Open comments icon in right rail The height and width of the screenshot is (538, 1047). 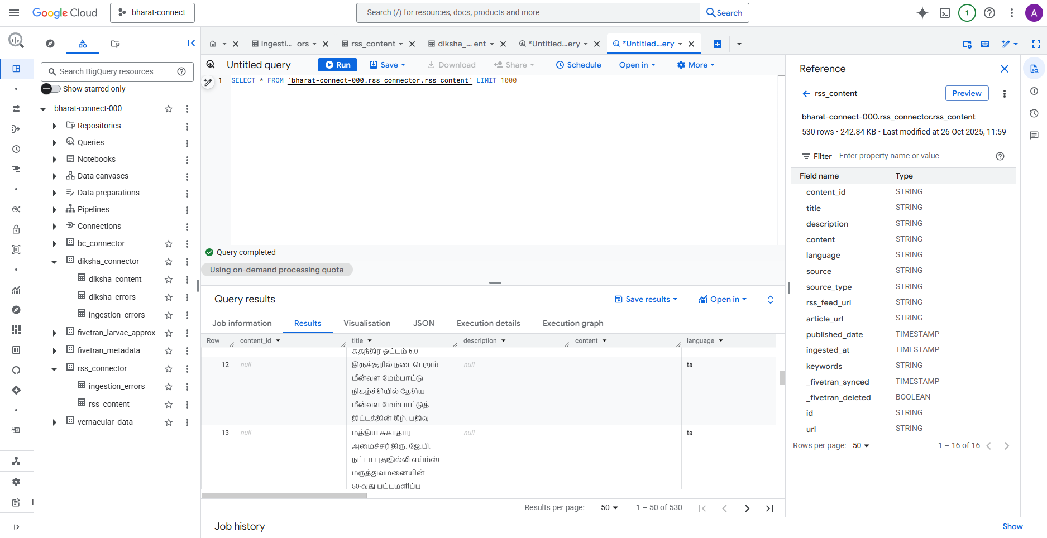1034,136
